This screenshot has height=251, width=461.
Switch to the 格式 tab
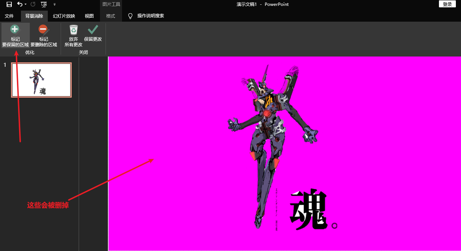[x=111, y=16]
